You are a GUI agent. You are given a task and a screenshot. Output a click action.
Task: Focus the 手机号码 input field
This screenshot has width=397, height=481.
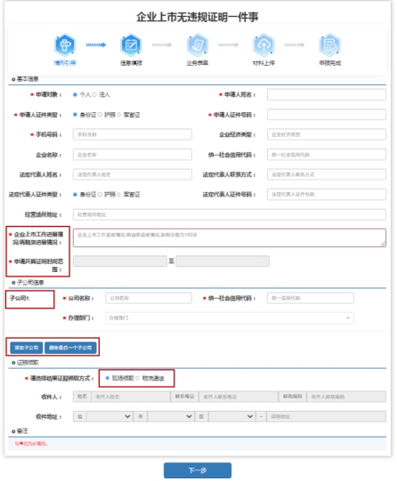(133, 134)
